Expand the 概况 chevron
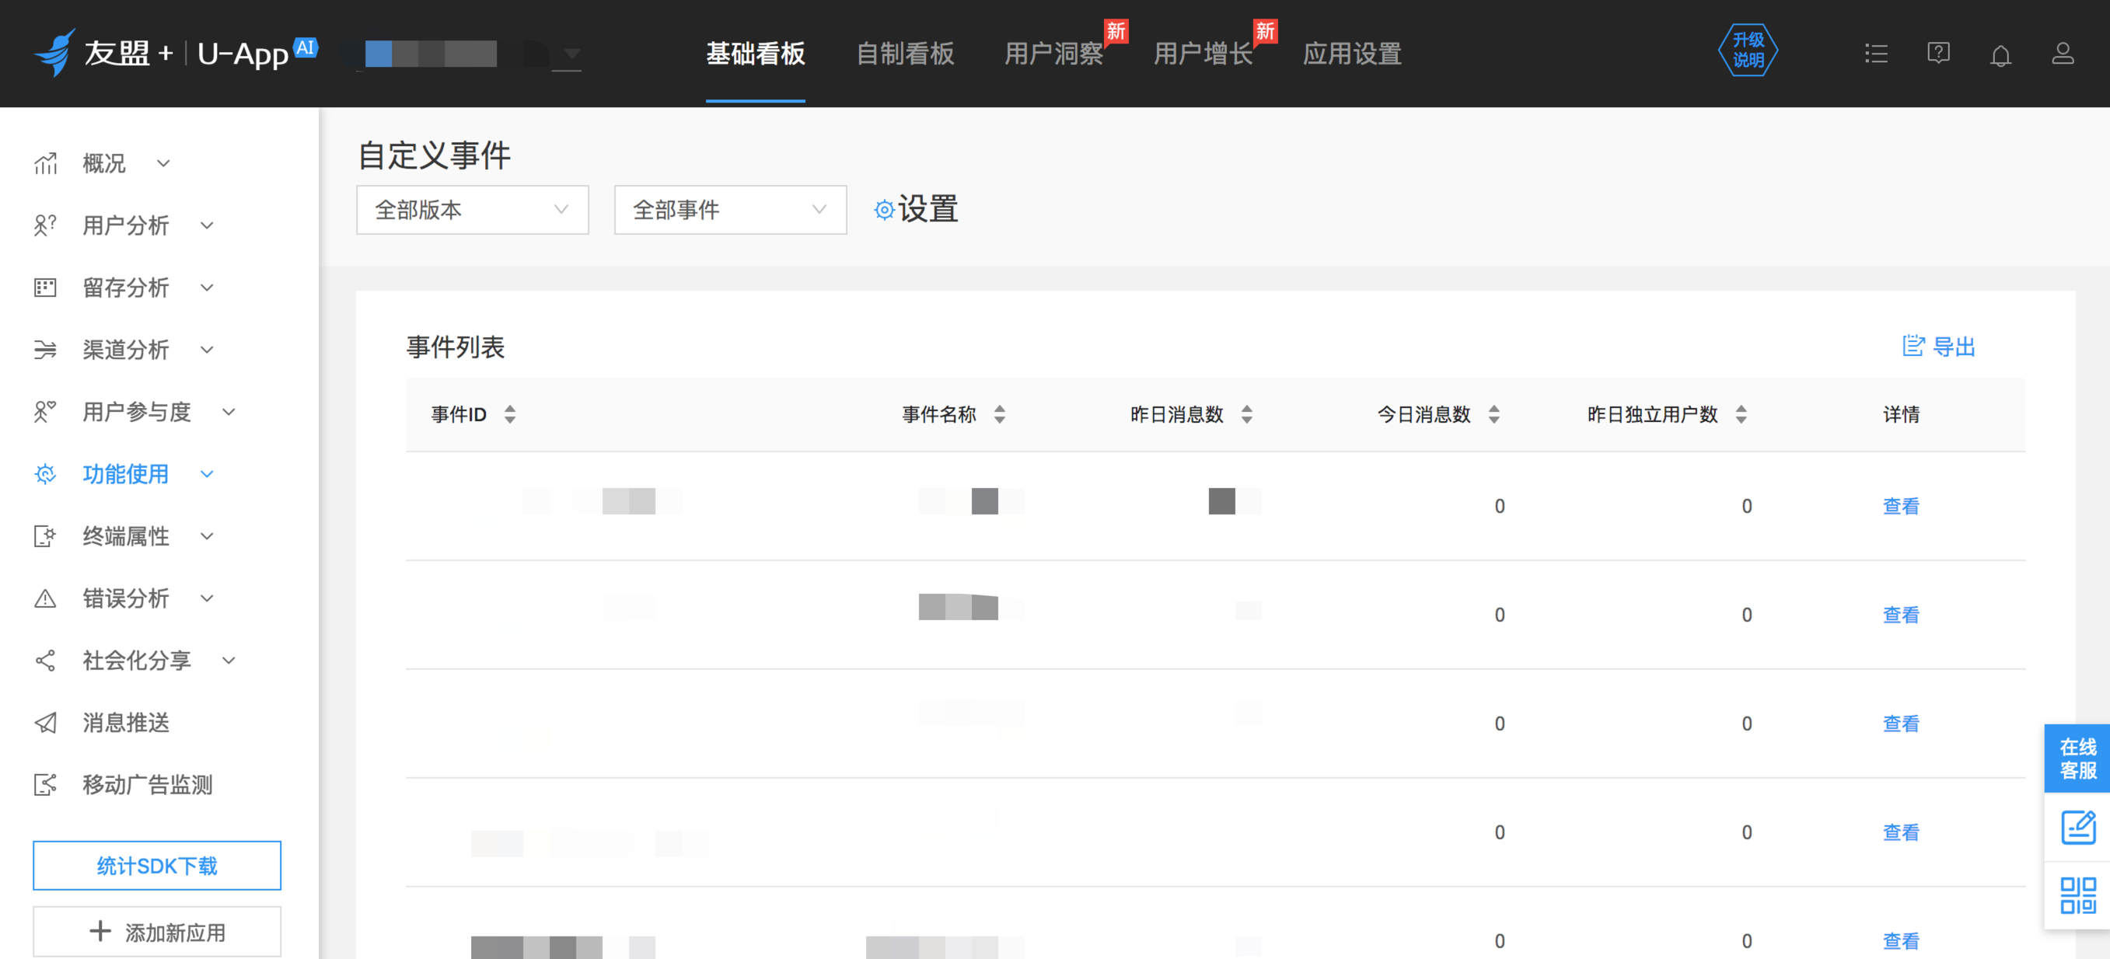The image size is (2110, 959). [164, 164]
